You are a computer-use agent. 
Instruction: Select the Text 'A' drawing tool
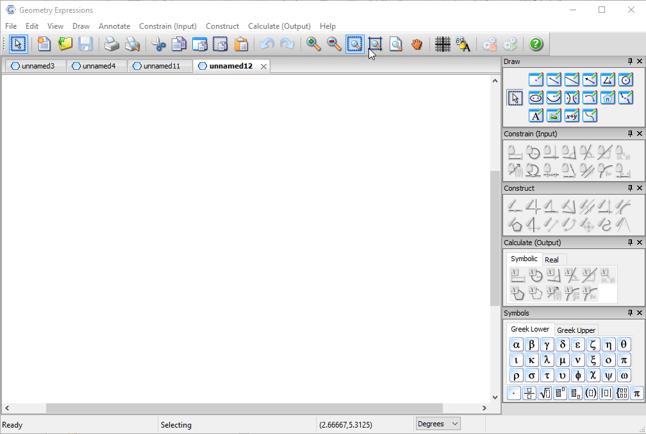(x=536, y=116)
